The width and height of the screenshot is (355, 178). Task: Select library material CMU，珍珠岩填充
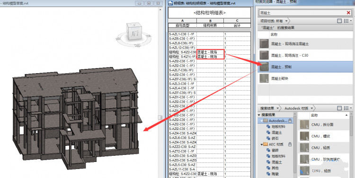324,159
